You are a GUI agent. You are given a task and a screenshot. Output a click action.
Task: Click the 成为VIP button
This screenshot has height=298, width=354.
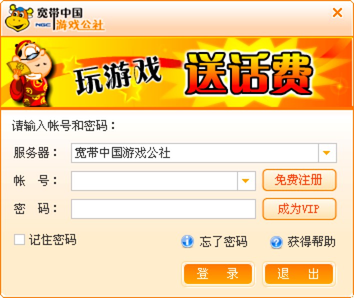(299, 209)
